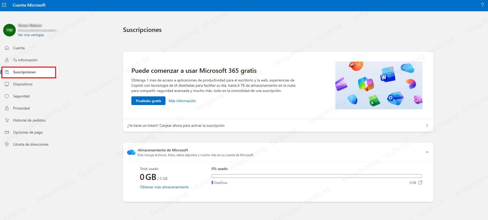The width and height of the screenshot is (488, 220).
Task: Open Ver mis ventajas link
Action: point(31,35)
